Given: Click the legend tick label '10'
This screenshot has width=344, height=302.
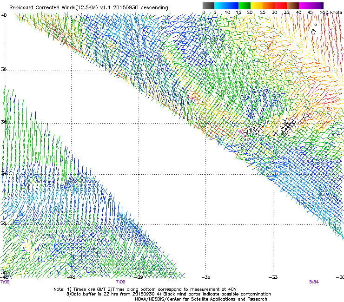Looking at the screenshot, I should (227, 12).
